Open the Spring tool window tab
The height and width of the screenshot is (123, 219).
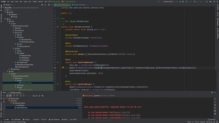[x=65, y=120]
